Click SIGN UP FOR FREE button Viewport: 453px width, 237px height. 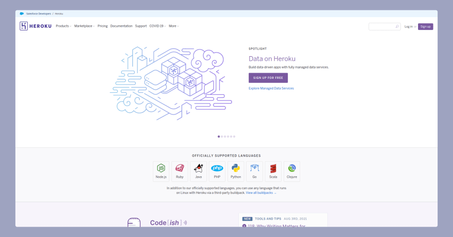pos(268,78)
